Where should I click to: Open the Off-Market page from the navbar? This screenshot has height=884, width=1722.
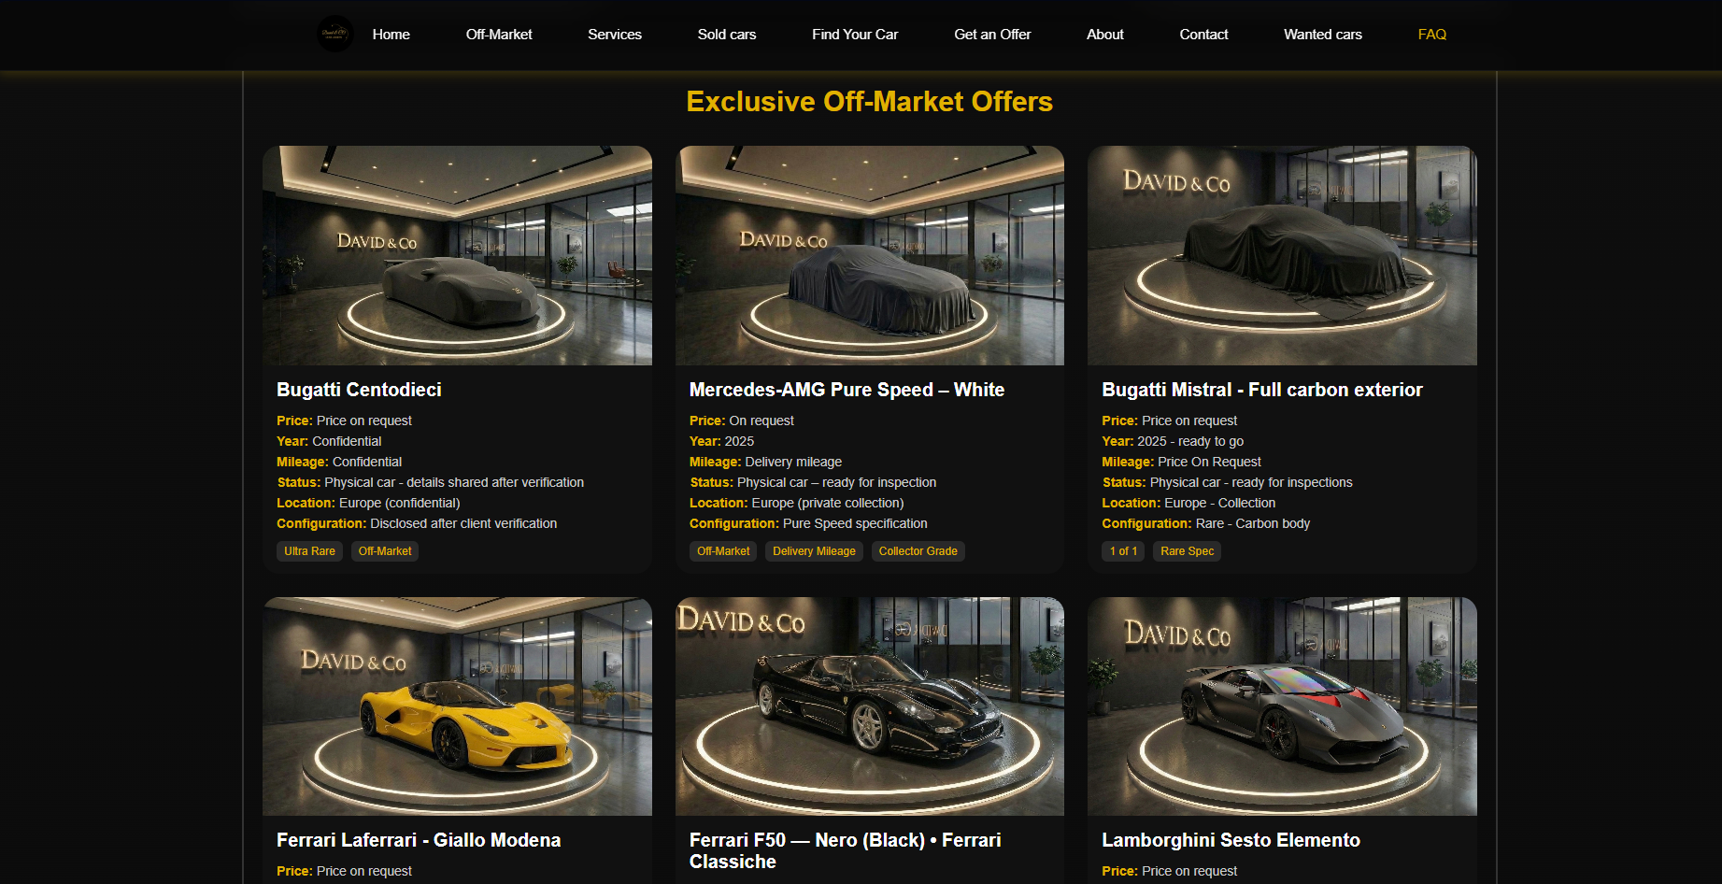[x=498, y=35]
